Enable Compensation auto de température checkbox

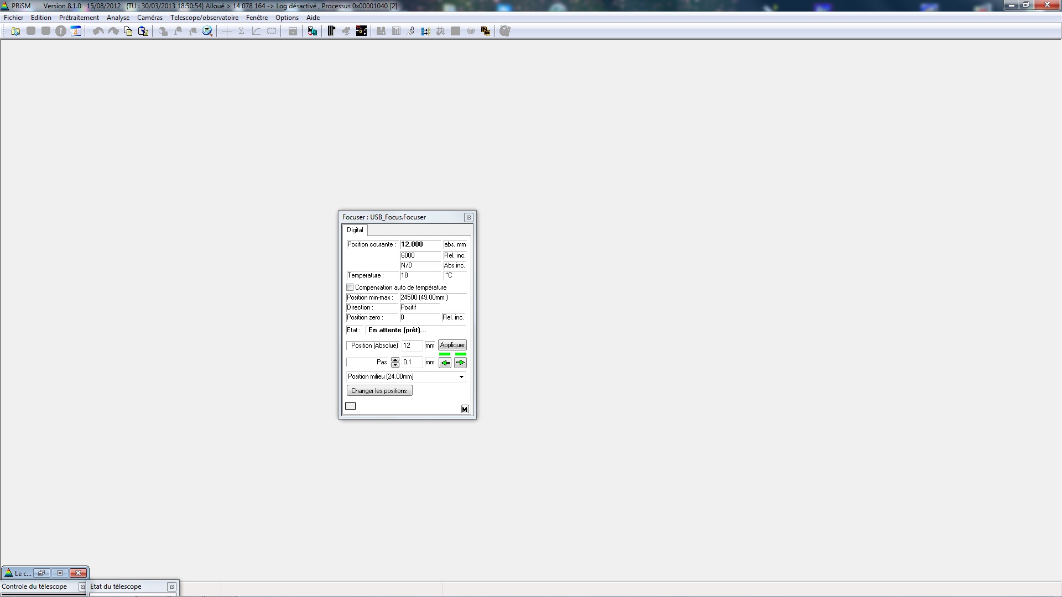point(350,287)
